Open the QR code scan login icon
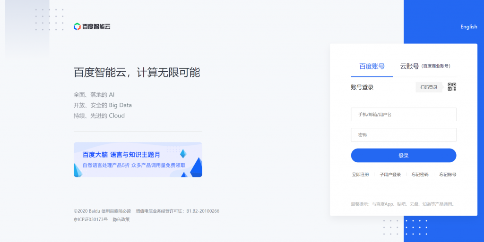This screenshot has height=242, width=484. pyautogui.click(x=452, y=87)
